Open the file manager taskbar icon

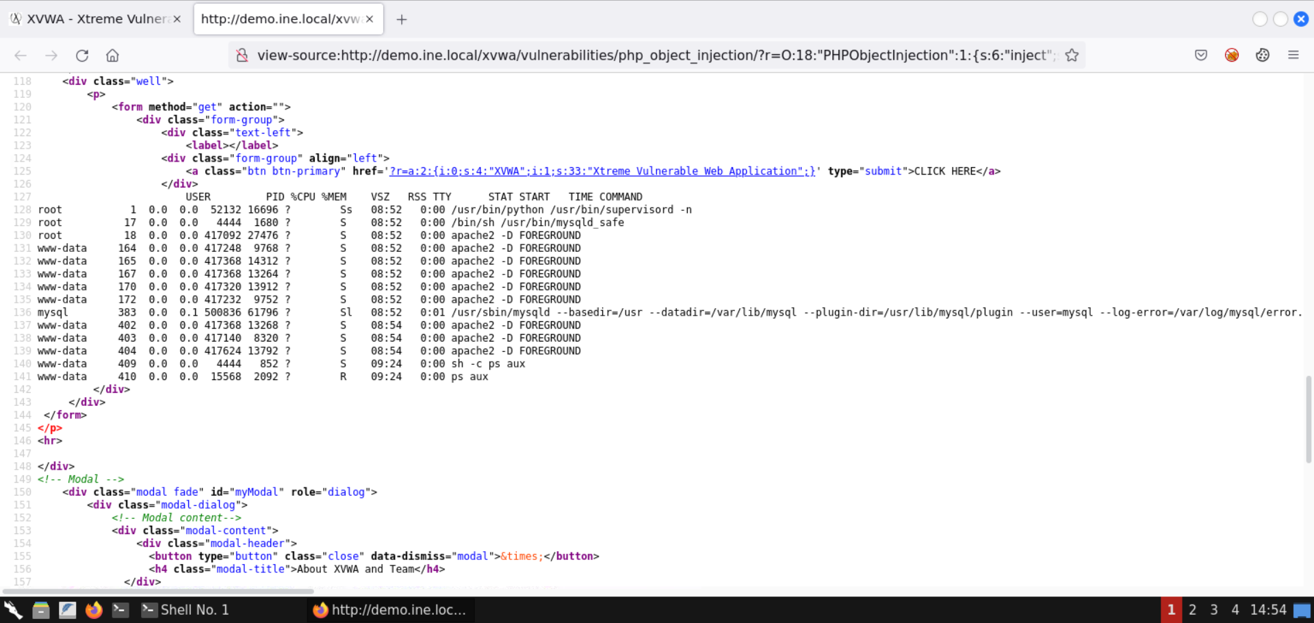tap(41, 609)
